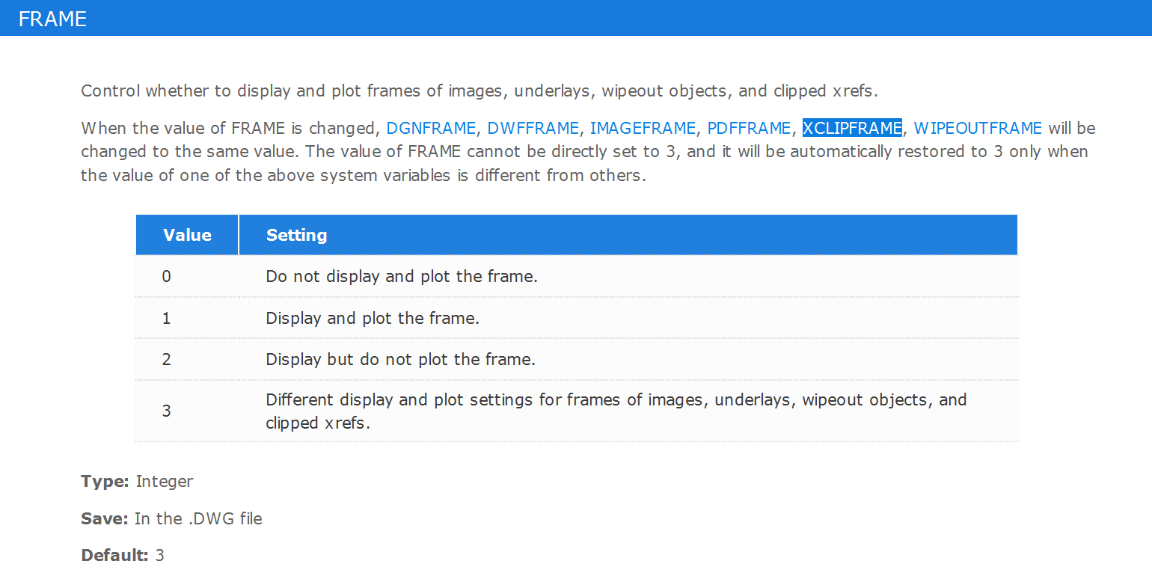Open the PDFFRAME link

coord(749,128)
